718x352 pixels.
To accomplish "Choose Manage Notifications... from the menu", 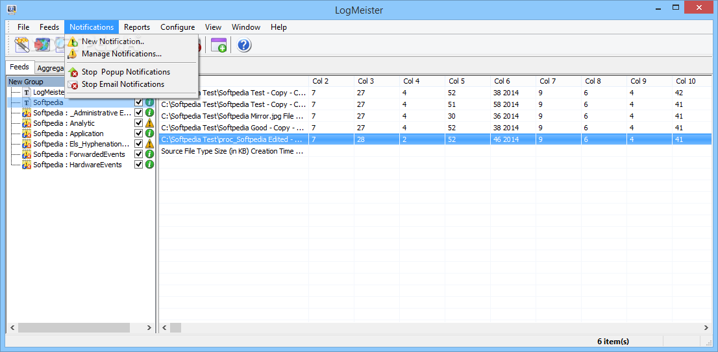I will coord(132,54).
